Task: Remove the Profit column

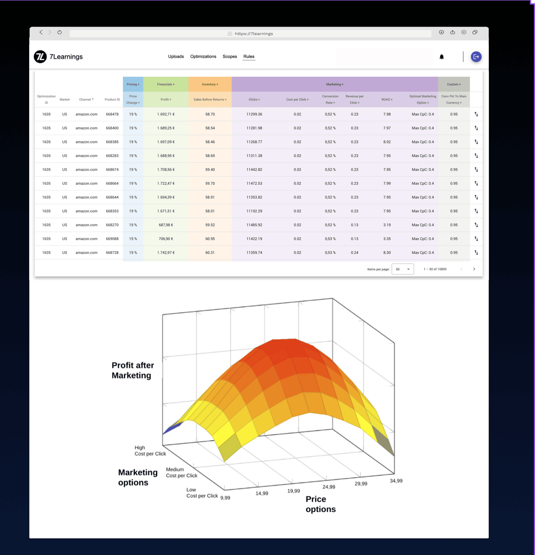Action: click(170, 100)
